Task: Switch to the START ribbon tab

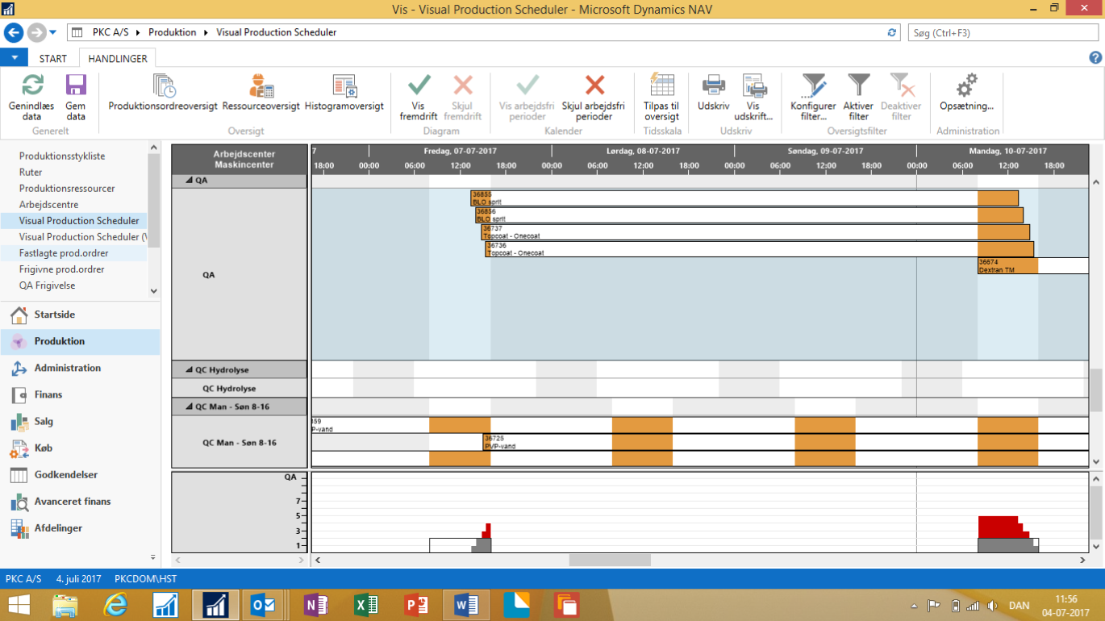Action: tap(53, 59)
